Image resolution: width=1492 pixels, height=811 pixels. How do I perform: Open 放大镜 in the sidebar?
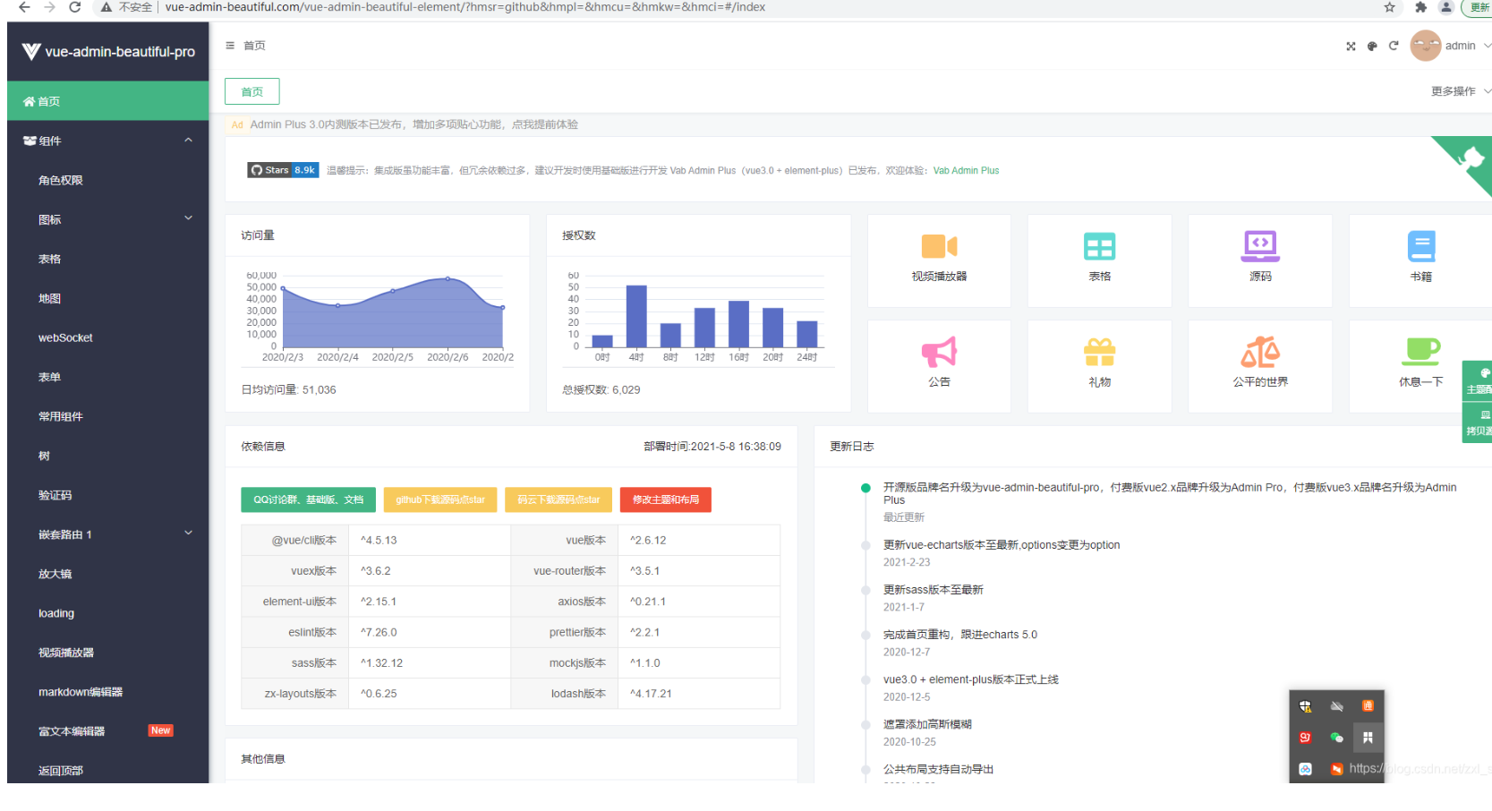pyautogui.click(x=108, y=574)
